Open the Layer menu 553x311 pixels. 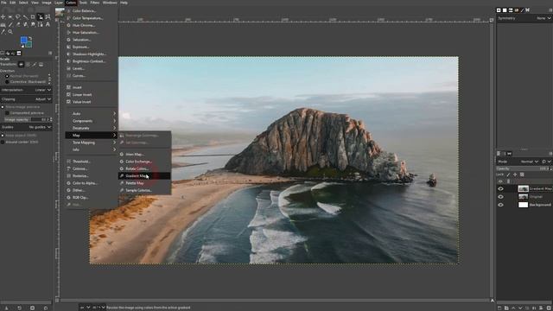59,3
